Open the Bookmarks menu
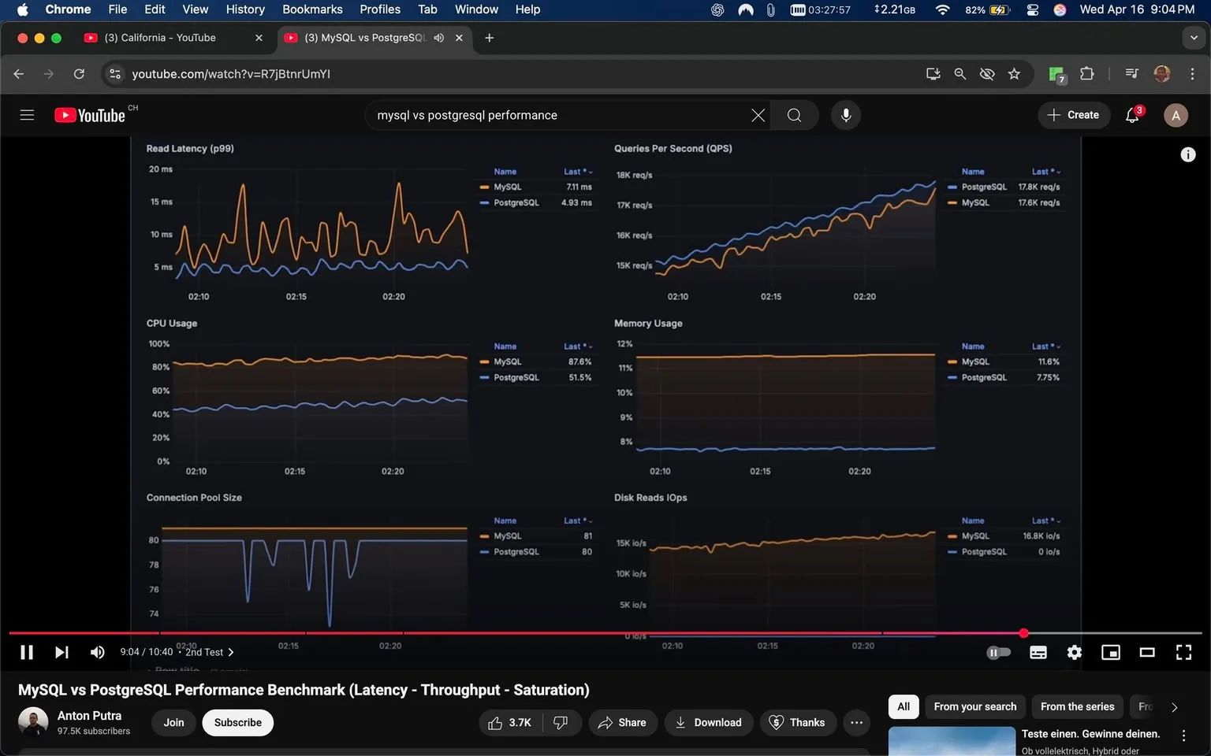 pyautogui.click(x=311, y=9)
